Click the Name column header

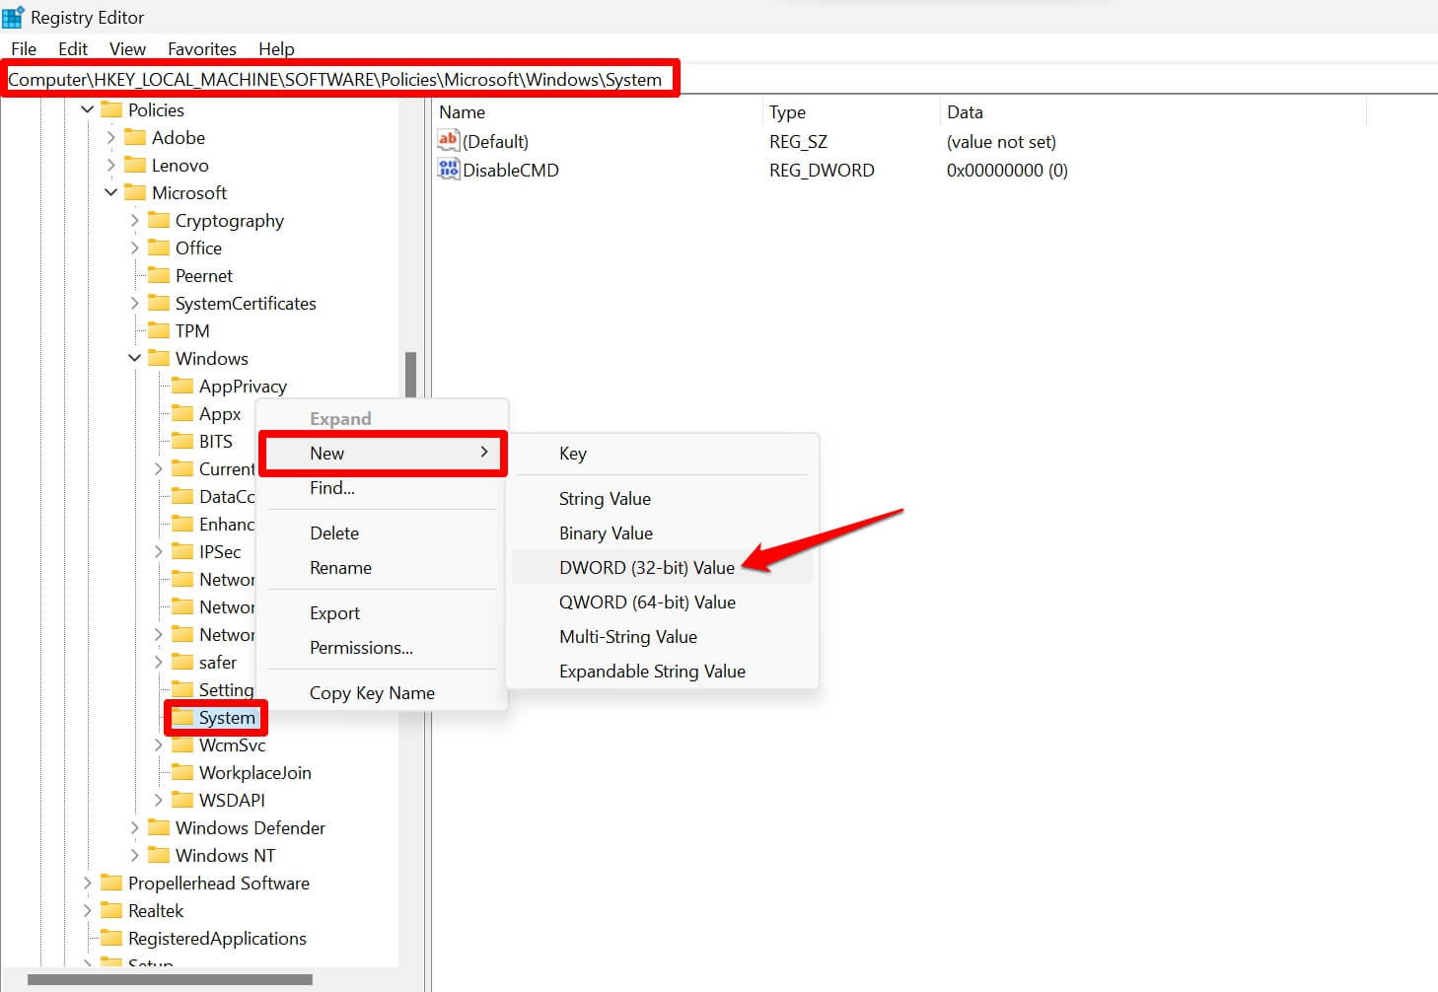click(x=597, y=111)
